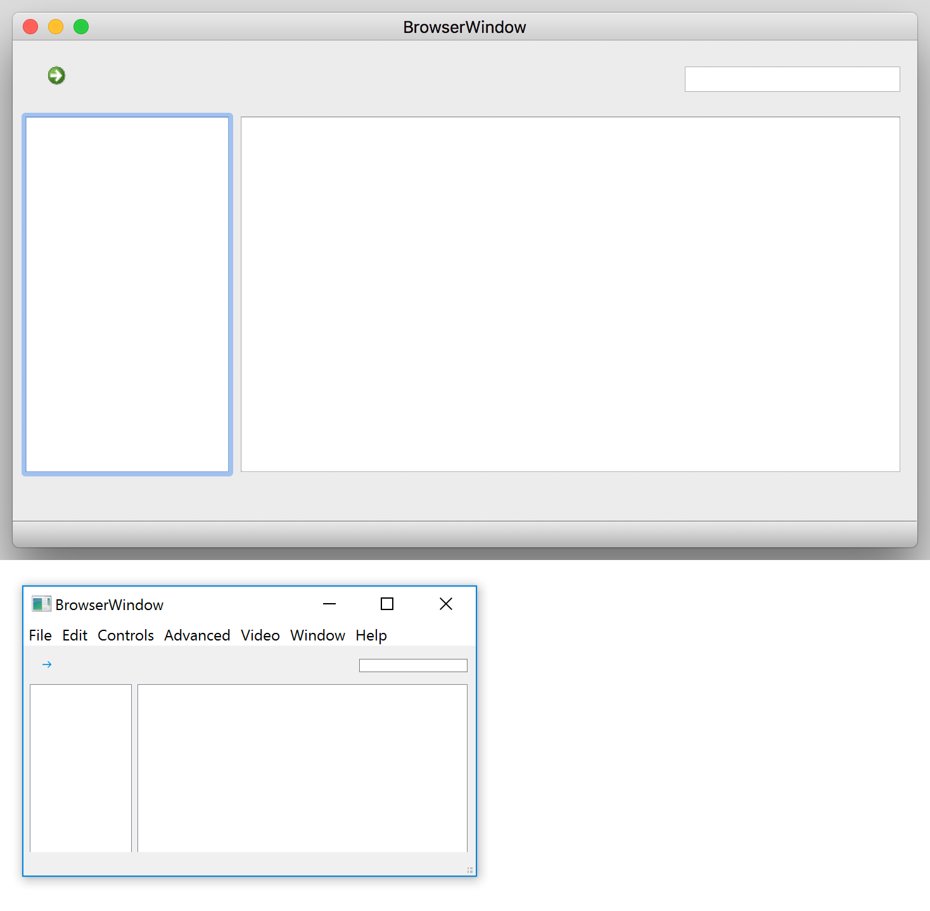
Task: Maximize the Windows-style BrowserWindow
Action: coord(387,604)
